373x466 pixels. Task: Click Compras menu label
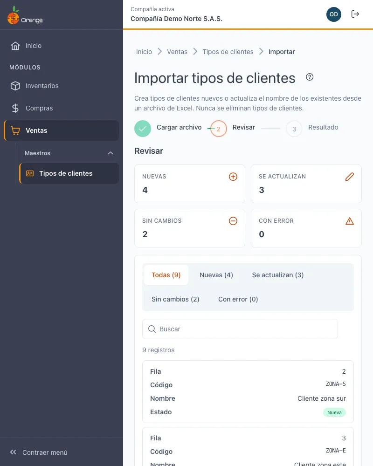39,108
